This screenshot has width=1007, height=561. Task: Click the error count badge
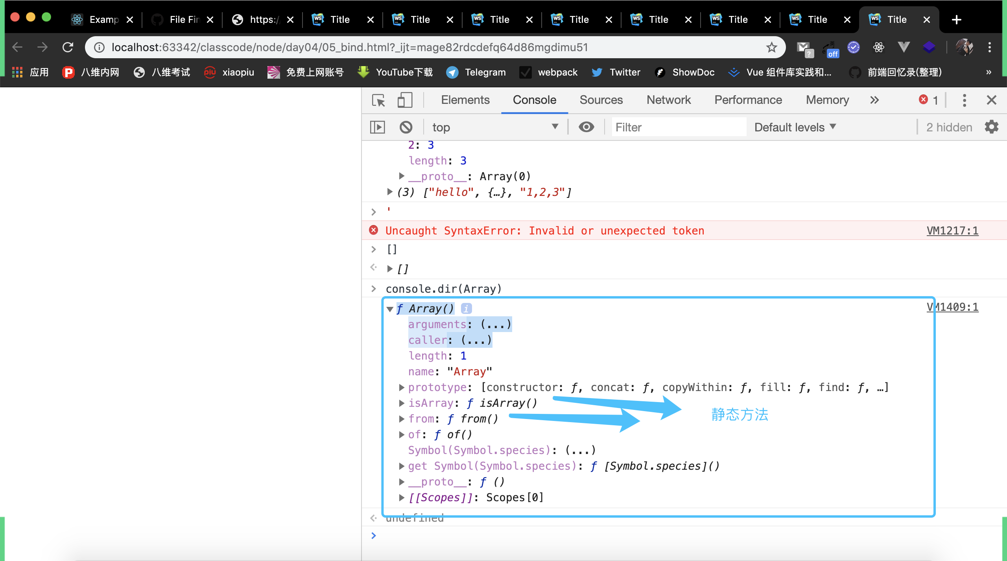pos(928,100)
